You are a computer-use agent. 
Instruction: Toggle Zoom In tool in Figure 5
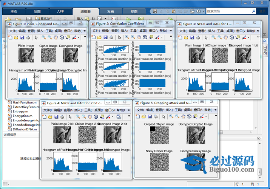coord(171,116)
